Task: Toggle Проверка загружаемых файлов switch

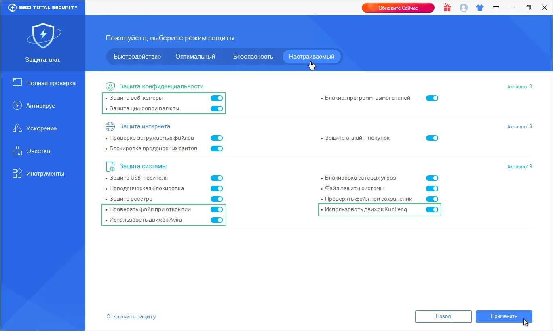Action: coord(217,138)
